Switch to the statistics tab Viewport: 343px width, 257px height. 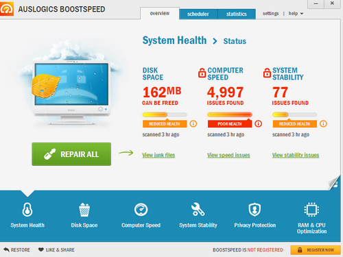coord(237,14)
